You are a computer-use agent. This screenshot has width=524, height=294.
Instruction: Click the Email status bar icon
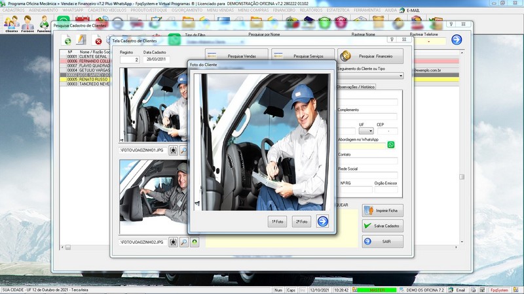tap(457, 290)
